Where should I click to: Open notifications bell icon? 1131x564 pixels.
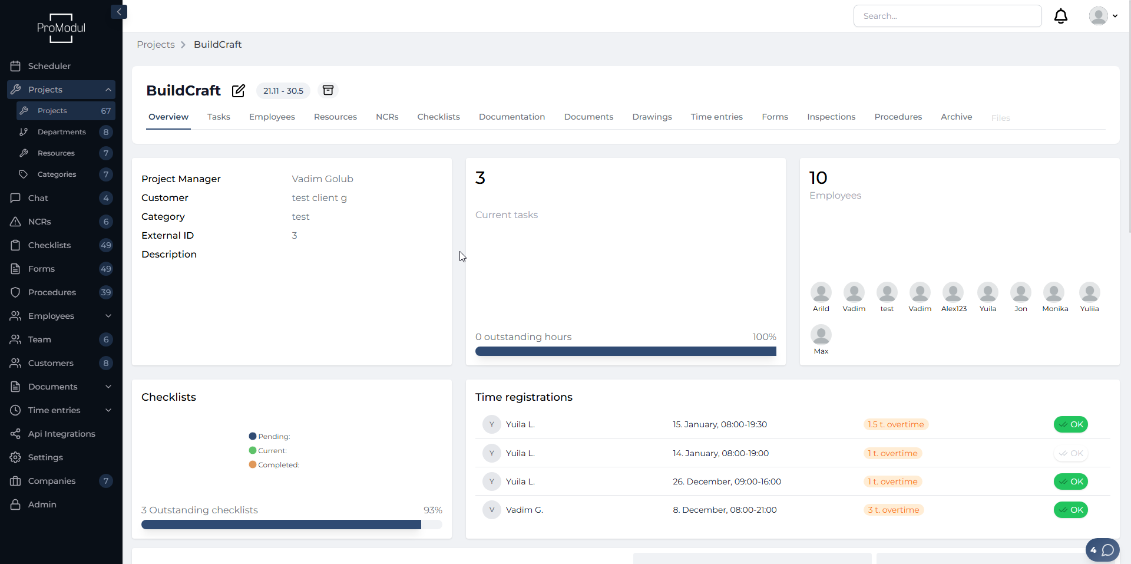(x=1060, y=16)
